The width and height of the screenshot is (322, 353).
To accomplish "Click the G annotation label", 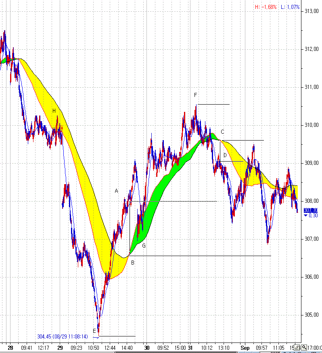I will click(144, 246).
